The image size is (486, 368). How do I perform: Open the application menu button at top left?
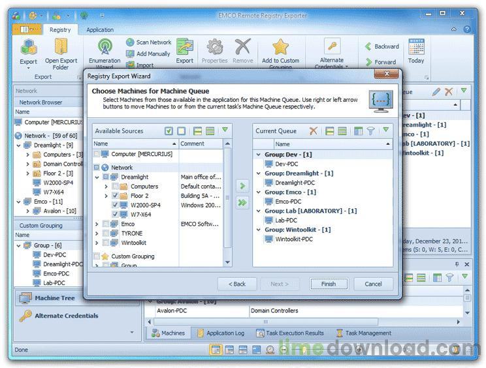coord(27,29)
